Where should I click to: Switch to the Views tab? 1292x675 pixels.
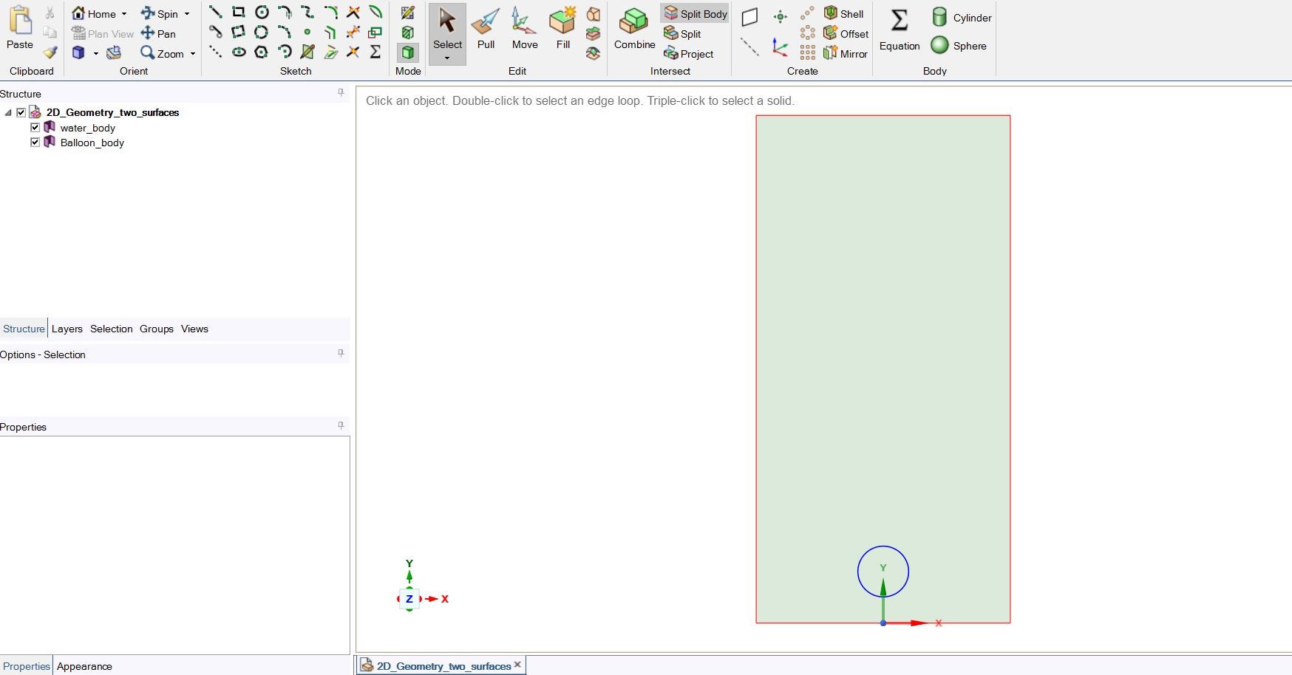pyautogui.click(x=194, y=329)
